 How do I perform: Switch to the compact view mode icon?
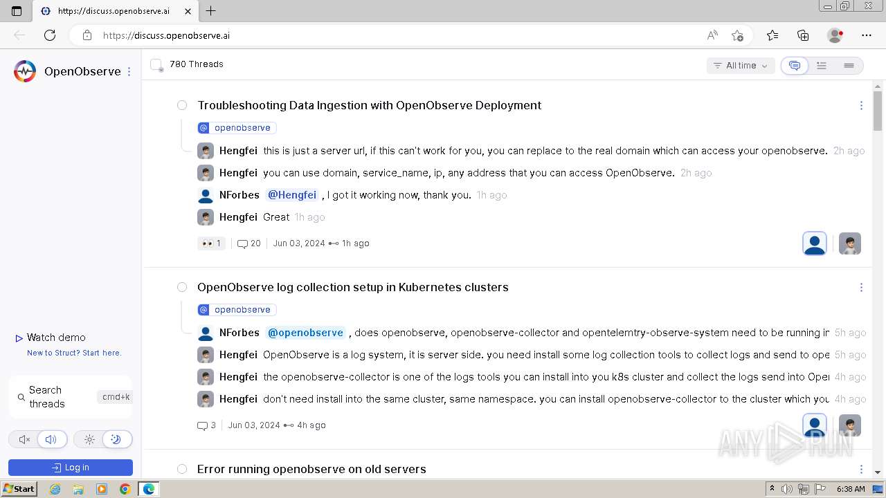click(849, 66)
